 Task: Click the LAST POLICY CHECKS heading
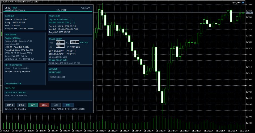click(x=15, y=93)
